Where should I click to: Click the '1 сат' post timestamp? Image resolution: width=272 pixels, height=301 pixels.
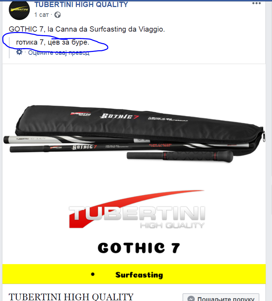pos(41,15)
